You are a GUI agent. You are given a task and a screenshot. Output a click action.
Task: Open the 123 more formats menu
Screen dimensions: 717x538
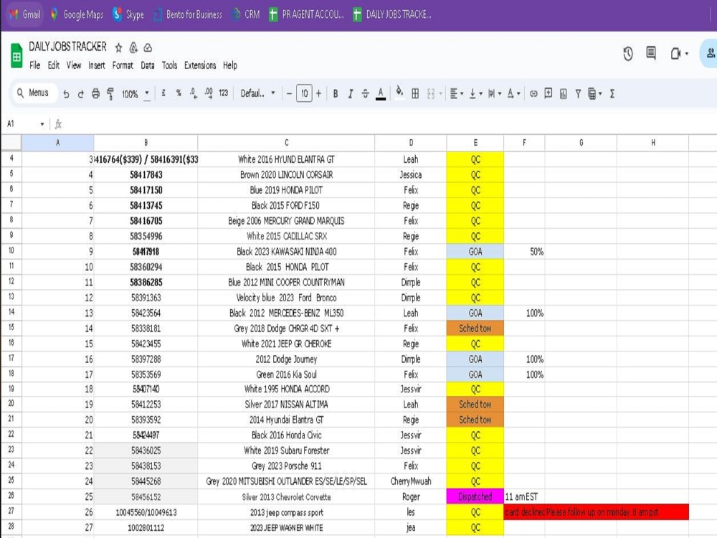(223, 93)
